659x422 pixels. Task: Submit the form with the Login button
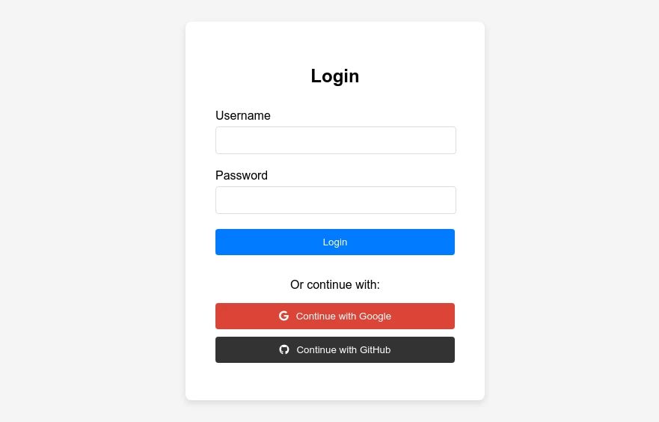click(335, 242)
